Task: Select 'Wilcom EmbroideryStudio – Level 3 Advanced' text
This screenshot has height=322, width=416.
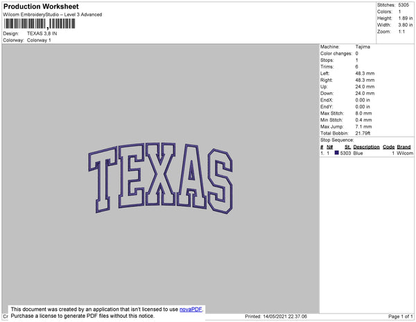Action: (x=53, y=15)
